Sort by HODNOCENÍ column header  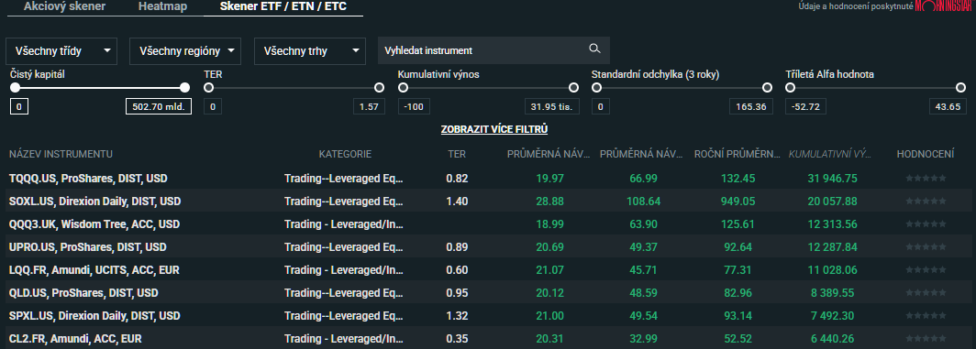pyautogui.click(x=925, y=154)
